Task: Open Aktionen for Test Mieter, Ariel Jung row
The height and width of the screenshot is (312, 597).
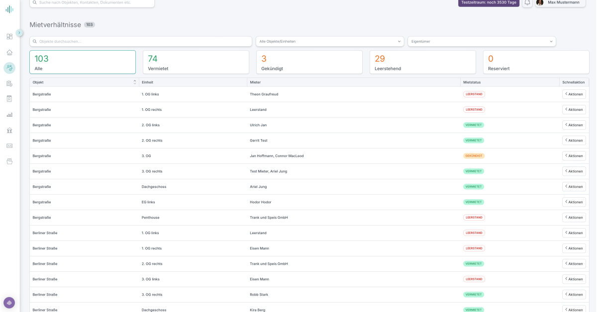Action: tap(574, 171)
